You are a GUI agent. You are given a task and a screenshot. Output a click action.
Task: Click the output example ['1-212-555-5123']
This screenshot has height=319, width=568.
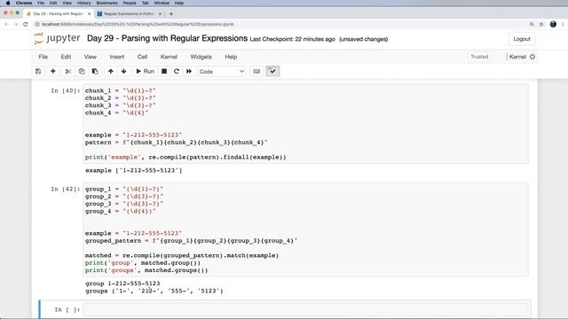coord(134,170)
